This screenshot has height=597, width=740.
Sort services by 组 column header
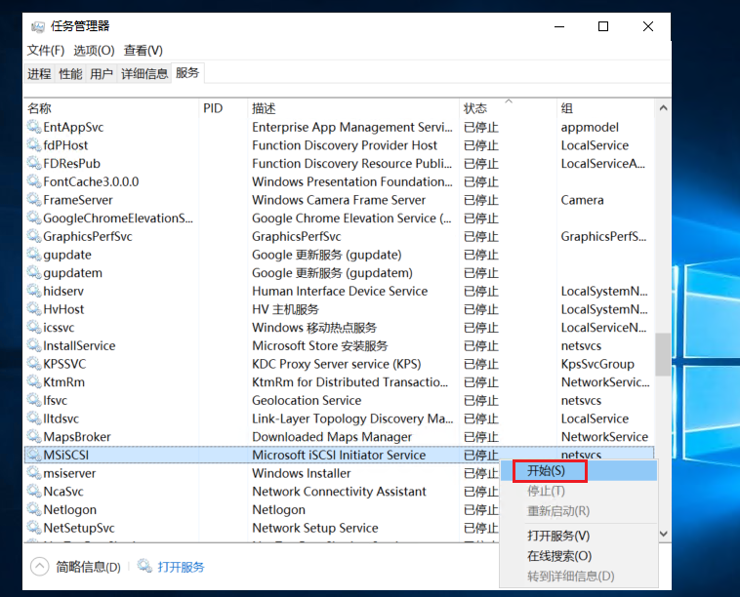click(605, 108)
